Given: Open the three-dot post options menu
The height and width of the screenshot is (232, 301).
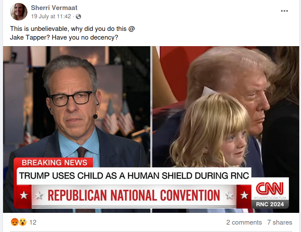Looking at the screenshot, I should point(284,11).
